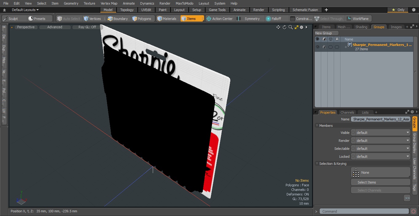Open the Visible dropdown
This screenshot has width=419, height=216.
[x=380, y=133]
